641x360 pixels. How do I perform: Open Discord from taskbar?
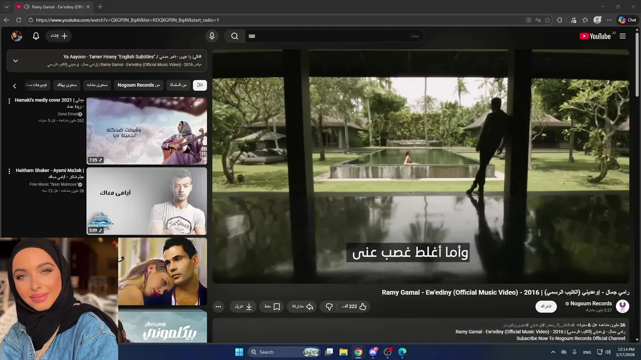point(373,352)
